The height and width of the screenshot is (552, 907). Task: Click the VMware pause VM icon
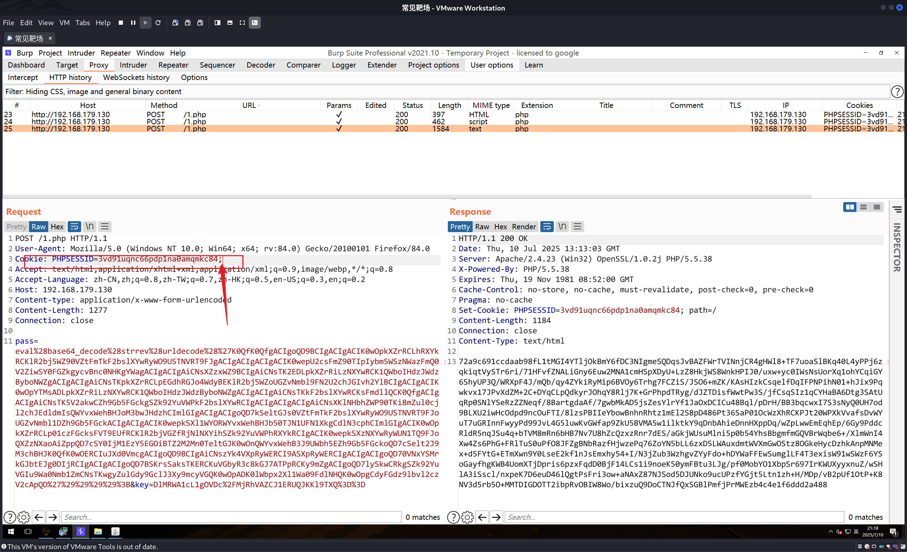133,23
